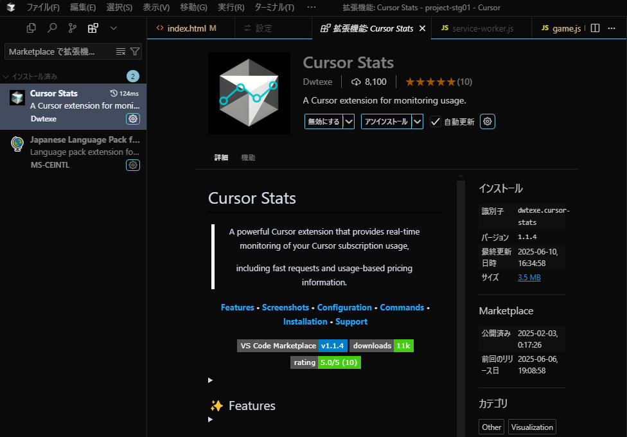Open gear settings for Cursor Stats list item
The width and height of the screenshot is (627, 437).
(133, 119)
